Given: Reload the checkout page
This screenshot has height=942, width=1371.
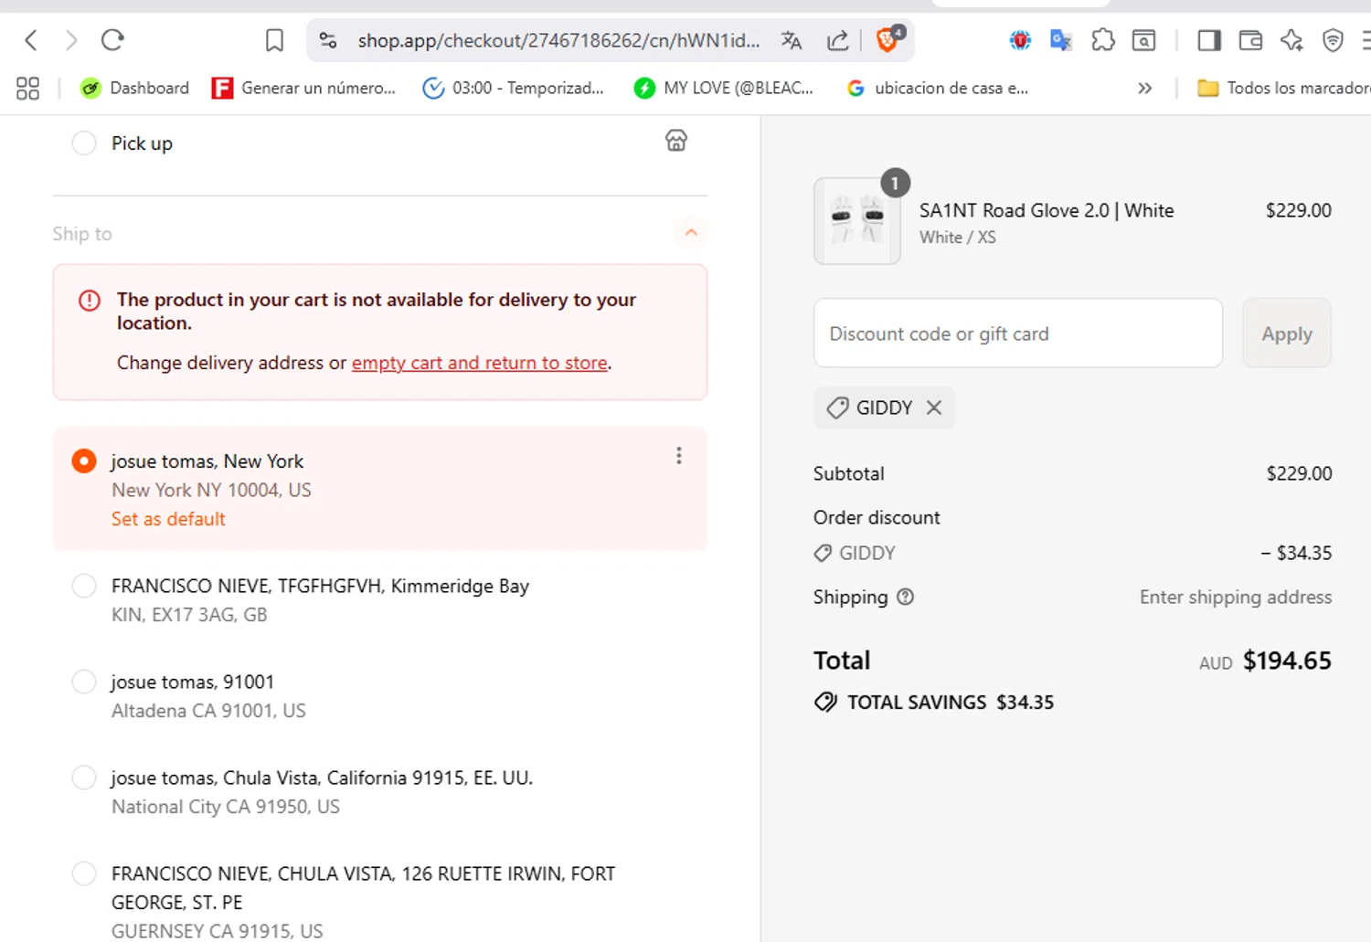Looking at the screenshot, I should (112, 40).
